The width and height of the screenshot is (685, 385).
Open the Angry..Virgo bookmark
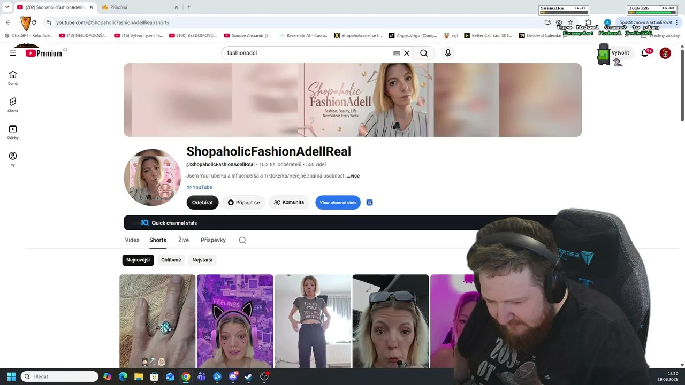(x=413, y=36)
